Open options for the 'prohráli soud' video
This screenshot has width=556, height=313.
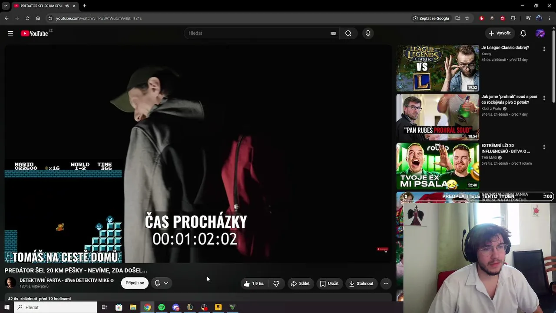click(544, 98)
